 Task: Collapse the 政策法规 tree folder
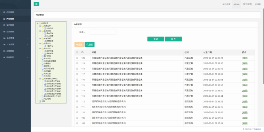point(40,39)
